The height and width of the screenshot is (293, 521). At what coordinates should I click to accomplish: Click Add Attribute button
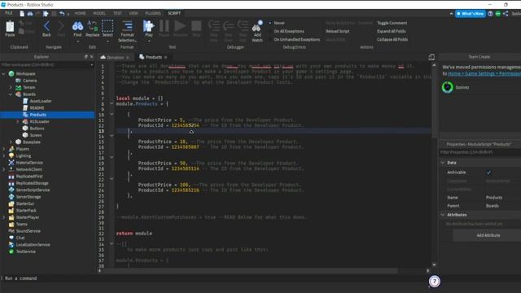tap(488, 235)
